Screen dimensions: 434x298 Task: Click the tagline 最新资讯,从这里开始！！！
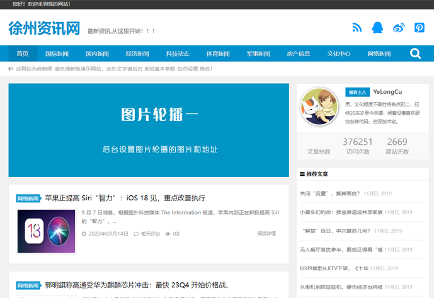click(x=121, y=31)
